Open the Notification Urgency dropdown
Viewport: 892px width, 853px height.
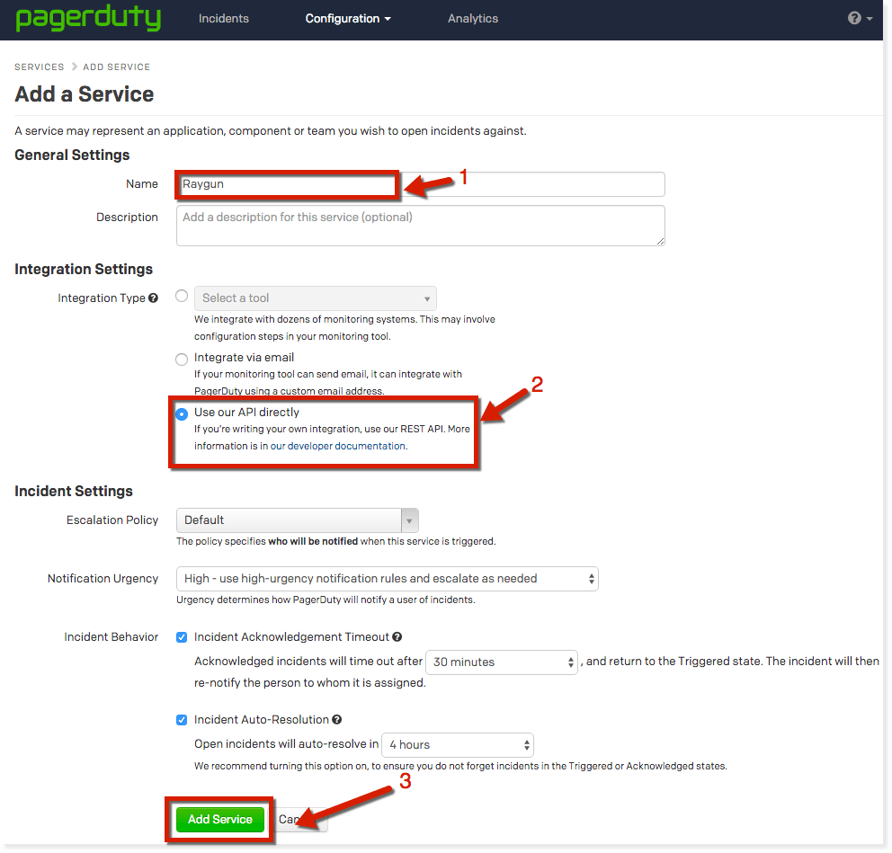point(387,578)
